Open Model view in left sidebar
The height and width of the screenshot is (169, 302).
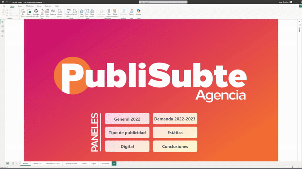pos(2,31)
